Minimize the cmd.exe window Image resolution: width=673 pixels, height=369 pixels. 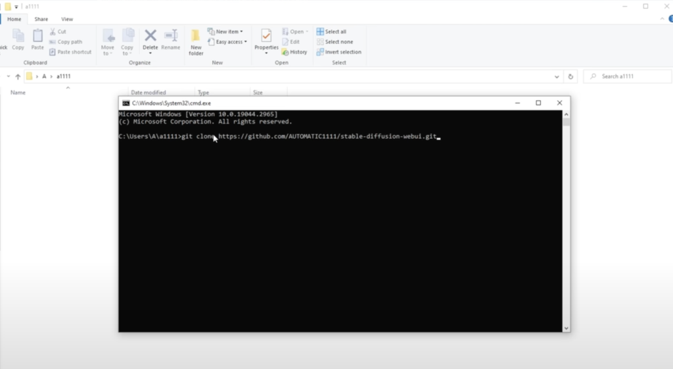[x=518, y=103]
